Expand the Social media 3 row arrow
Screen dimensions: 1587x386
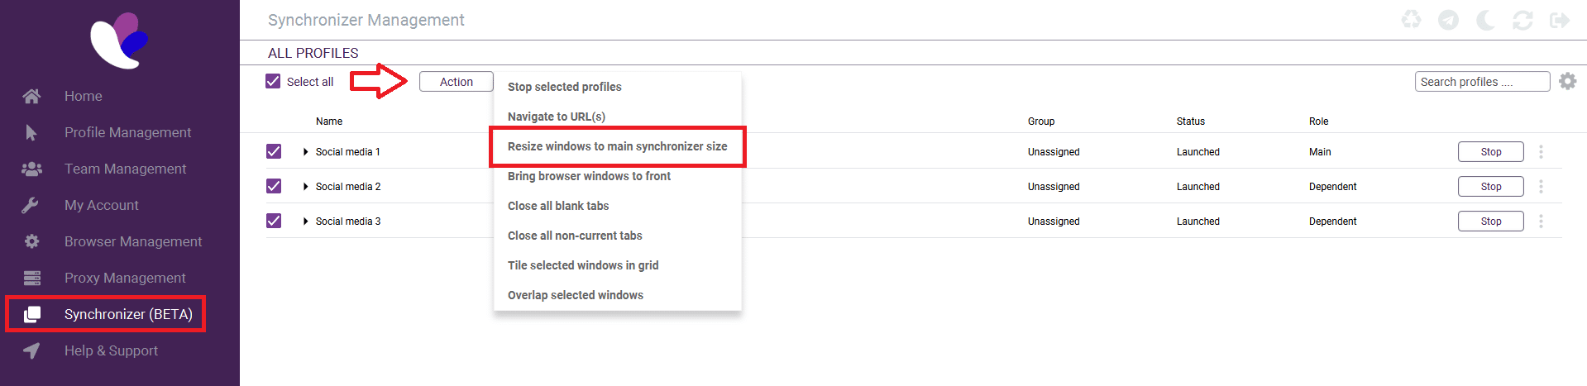[306, 222]
